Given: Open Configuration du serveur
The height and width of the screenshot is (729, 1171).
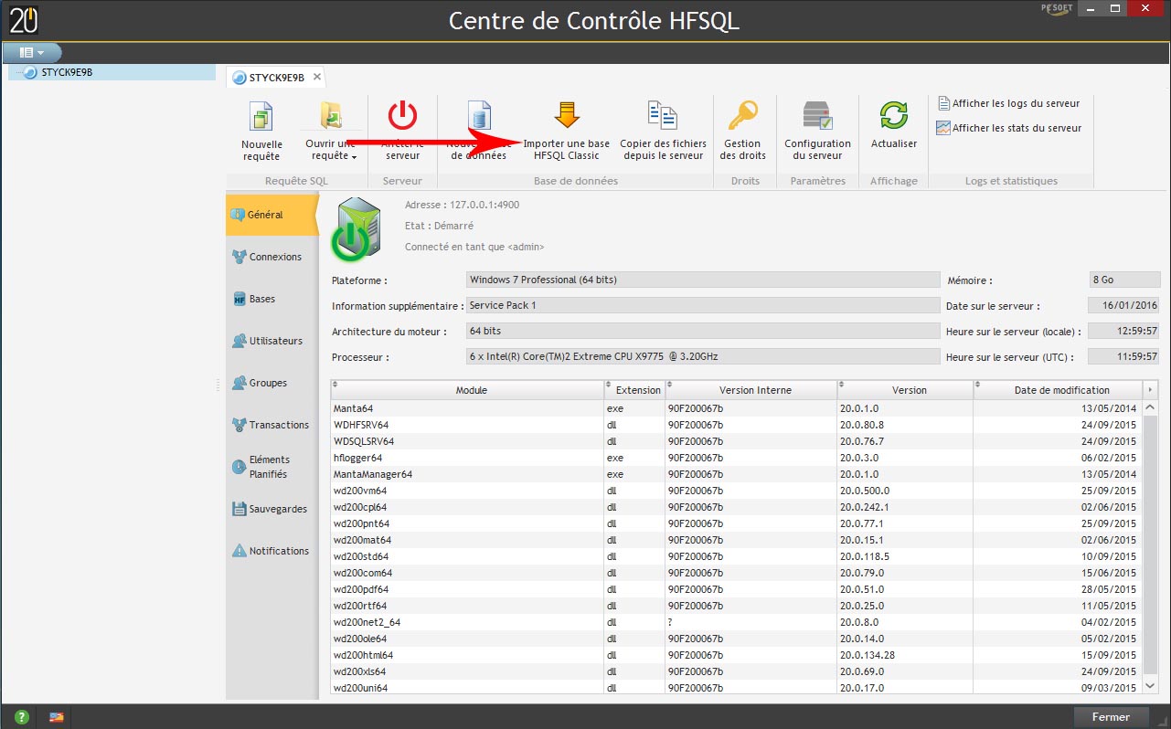Looking at the screenshot, I should (x=817, y=132).
